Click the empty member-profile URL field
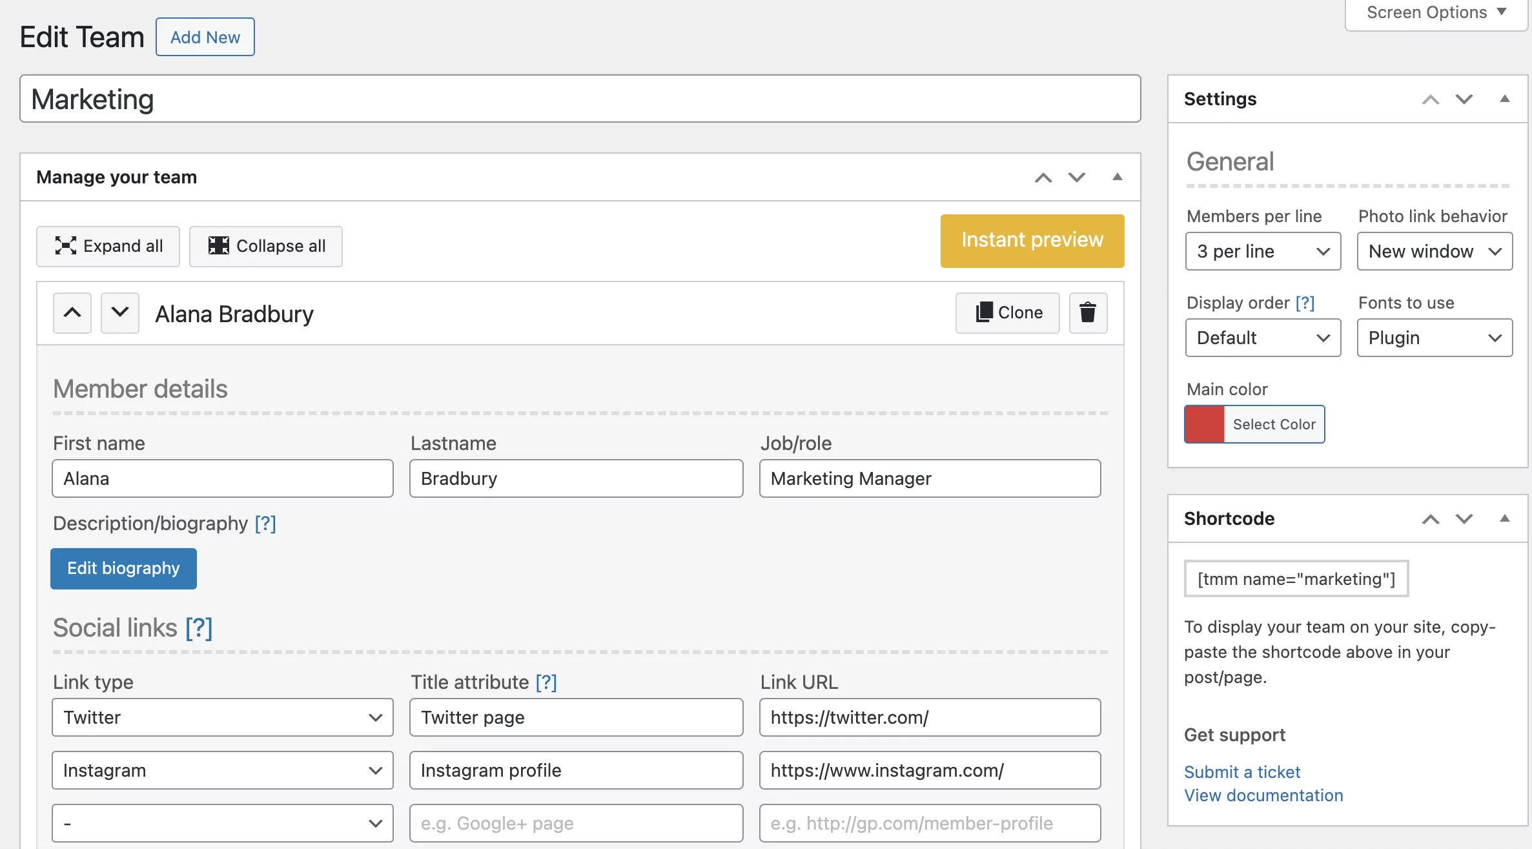 [930, 823]
